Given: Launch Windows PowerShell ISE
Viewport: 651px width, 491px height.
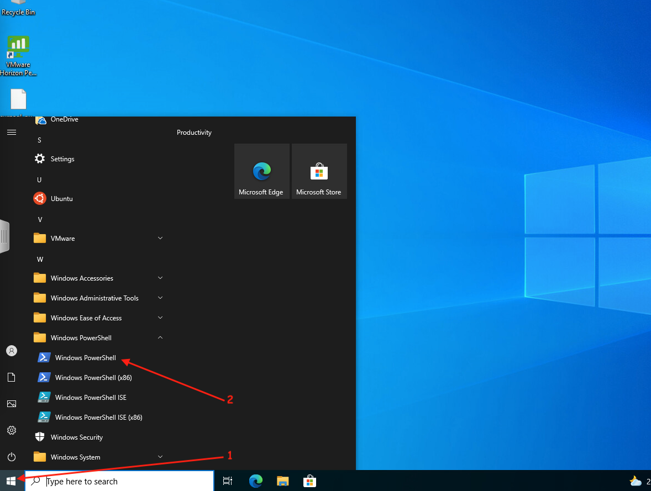Looking at the screenshot, I should tap(91, 398).
